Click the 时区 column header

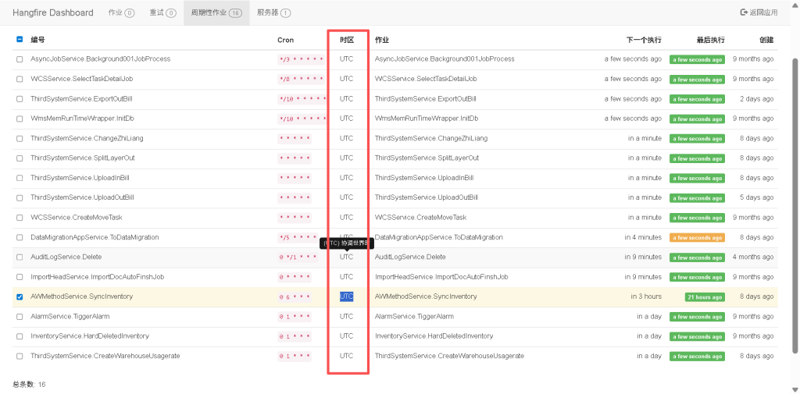pos(347,40)
